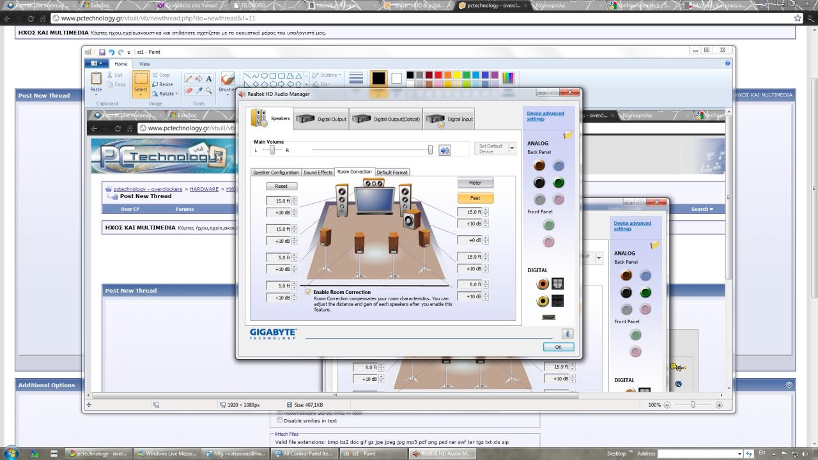Click OK in Realtek HD Audio Manager
Image resolution: width=818 pixels, height=460 pixels.
tap(558, 347)
